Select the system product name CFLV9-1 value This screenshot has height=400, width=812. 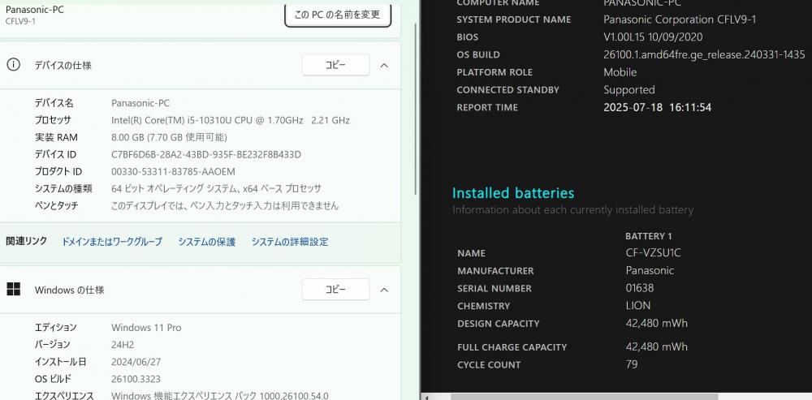[680, 19]
